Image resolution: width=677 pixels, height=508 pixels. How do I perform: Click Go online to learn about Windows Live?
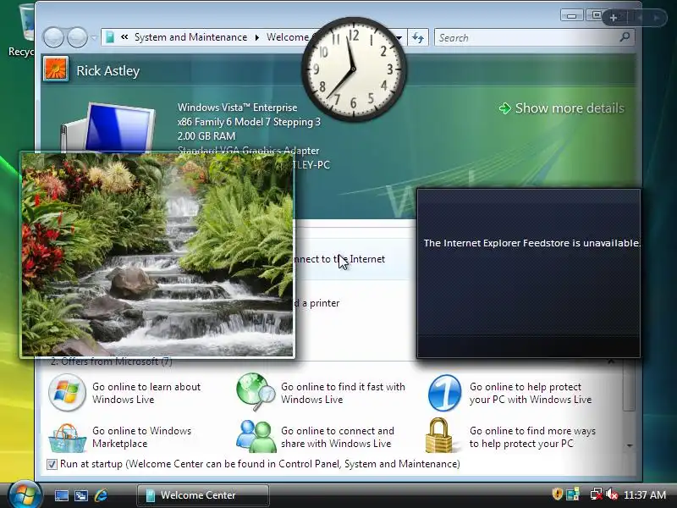point(146,393)
